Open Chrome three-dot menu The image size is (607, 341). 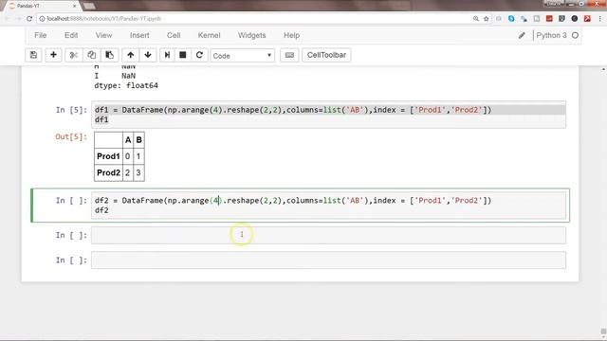coord(600,19)
